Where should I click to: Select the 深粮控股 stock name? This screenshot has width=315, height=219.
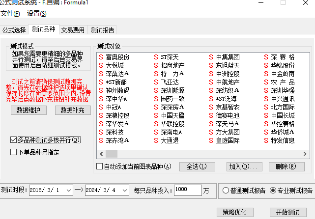click(x=118, y=115)
